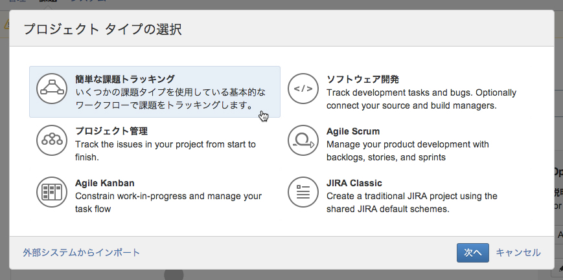The image size is (563, 280).
Task: Pick the プロジェクト管理 project type heading
Action: tap(111, 131)
